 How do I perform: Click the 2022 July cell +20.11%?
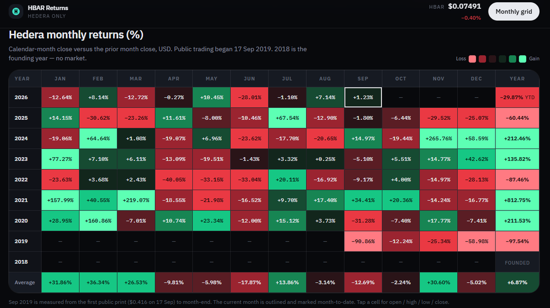point(287,180)
